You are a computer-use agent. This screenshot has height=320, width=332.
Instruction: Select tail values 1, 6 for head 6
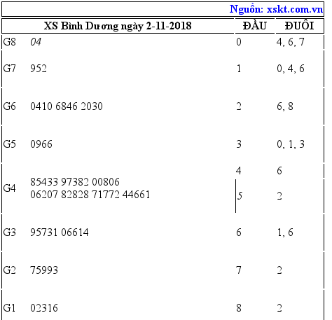tap(285, 232)
